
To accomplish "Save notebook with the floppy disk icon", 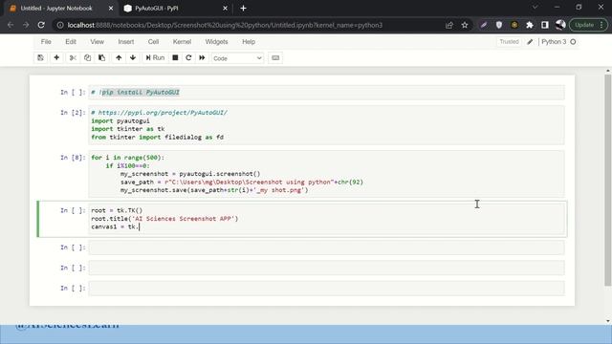I will [40, 57].
